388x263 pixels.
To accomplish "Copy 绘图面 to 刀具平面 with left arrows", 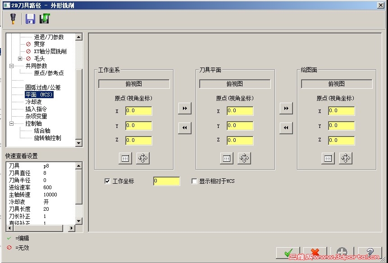I will coord(286,128).
